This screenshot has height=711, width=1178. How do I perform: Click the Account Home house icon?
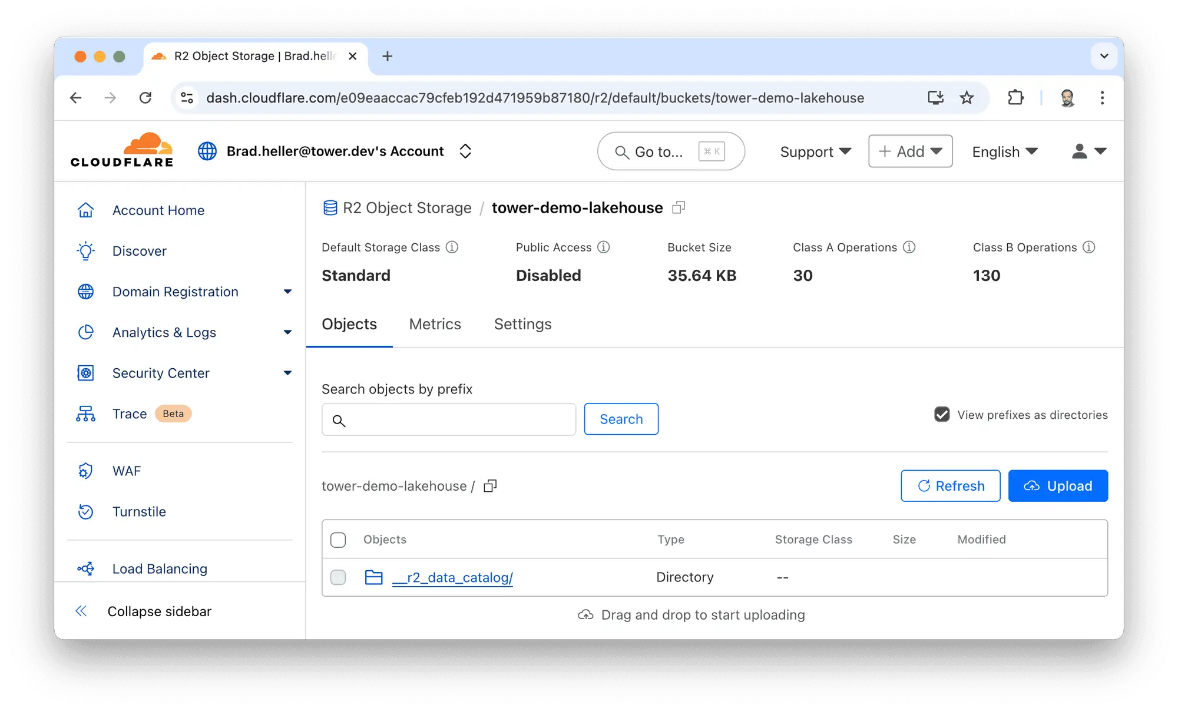pos(85,210)
